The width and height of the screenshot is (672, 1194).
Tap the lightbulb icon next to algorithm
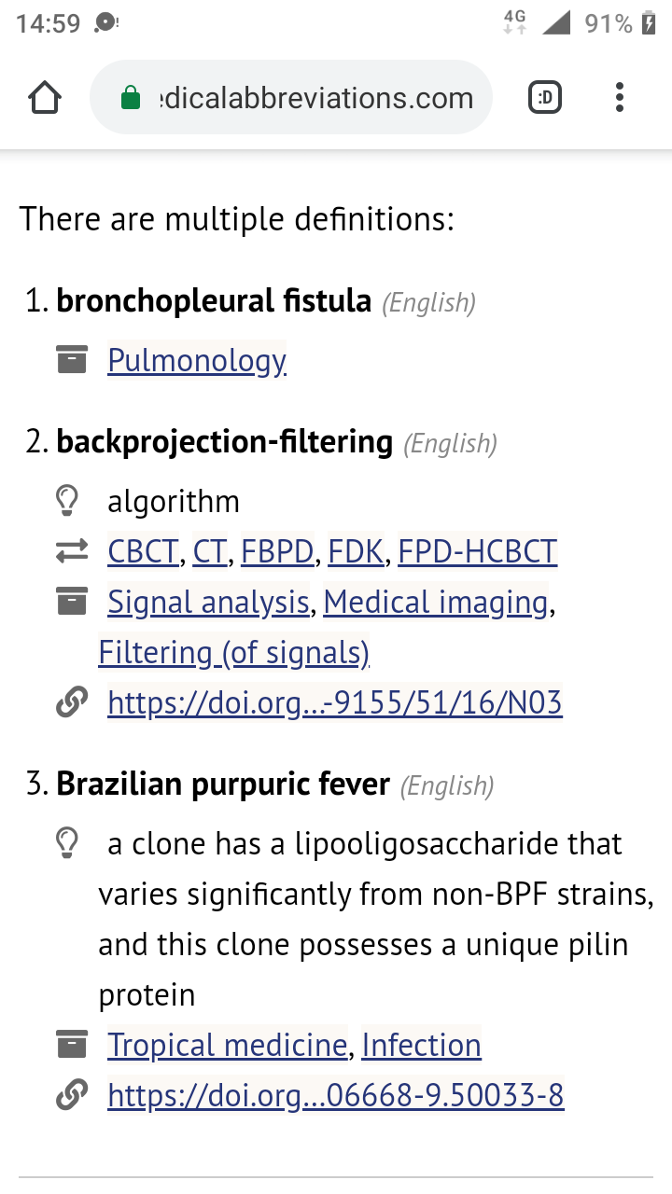[x=67, y=501]
